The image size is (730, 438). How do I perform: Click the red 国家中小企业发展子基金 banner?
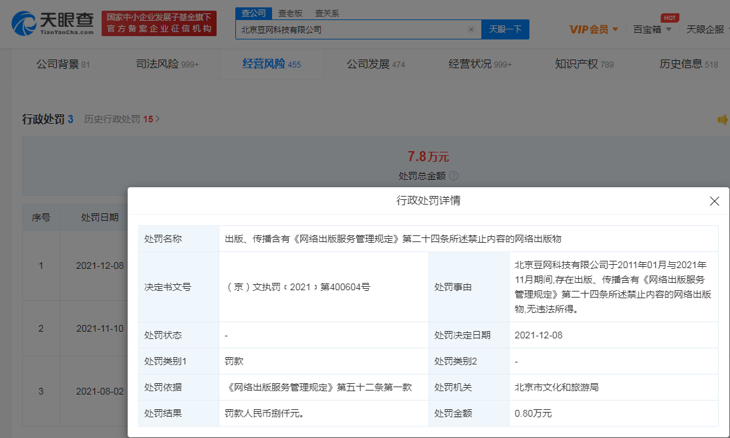[159, 23]
